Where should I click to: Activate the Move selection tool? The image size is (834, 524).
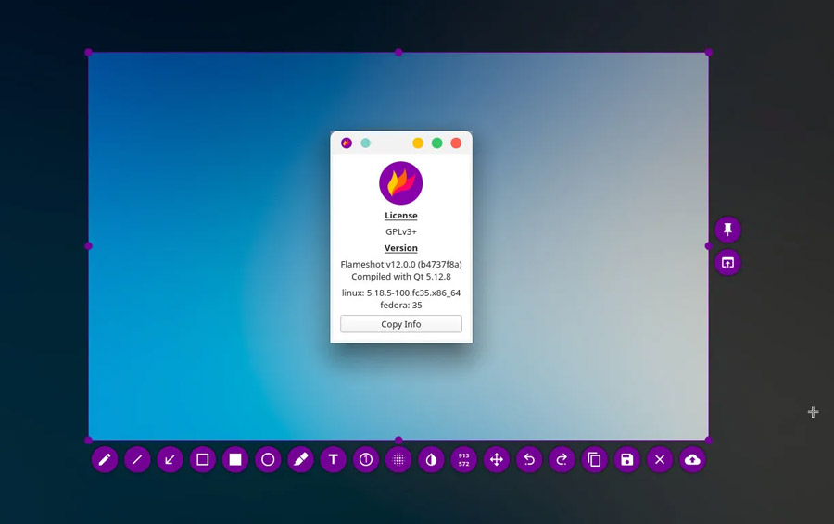496,459
